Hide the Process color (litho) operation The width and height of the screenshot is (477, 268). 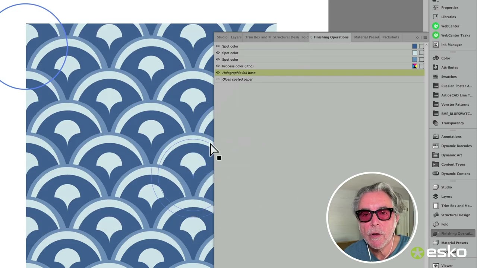click(x=218, y=66)
